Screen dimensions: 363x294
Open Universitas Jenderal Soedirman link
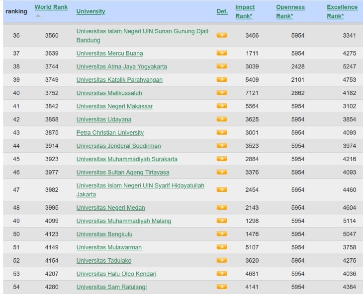pyautogui.click(x=119, y=146)
